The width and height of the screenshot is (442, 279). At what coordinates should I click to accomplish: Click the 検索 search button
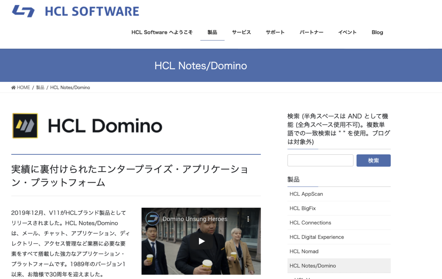tap(373, 160)
